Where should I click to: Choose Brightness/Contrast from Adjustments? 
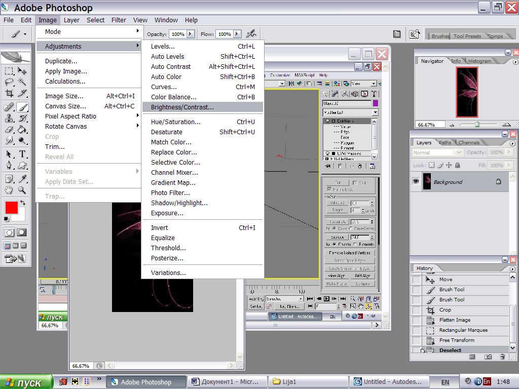point(203,107)
